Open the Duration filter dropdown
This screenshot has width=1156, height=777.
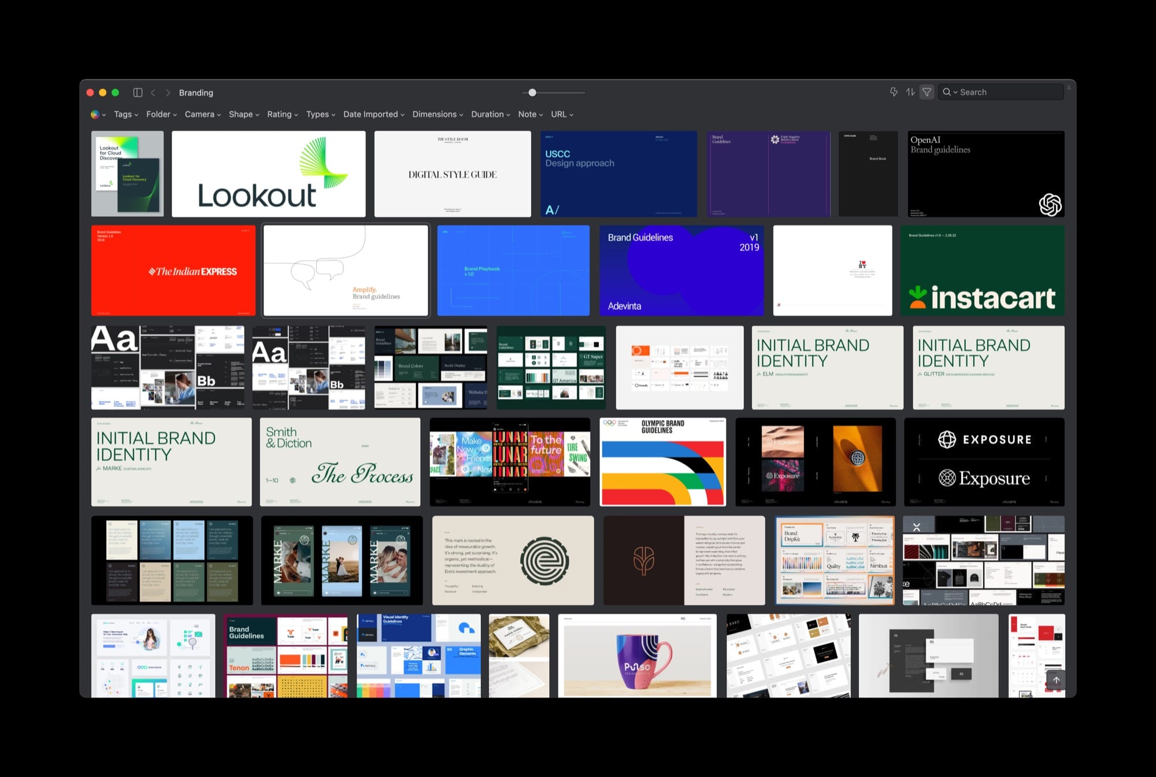[x=491, y=114]
